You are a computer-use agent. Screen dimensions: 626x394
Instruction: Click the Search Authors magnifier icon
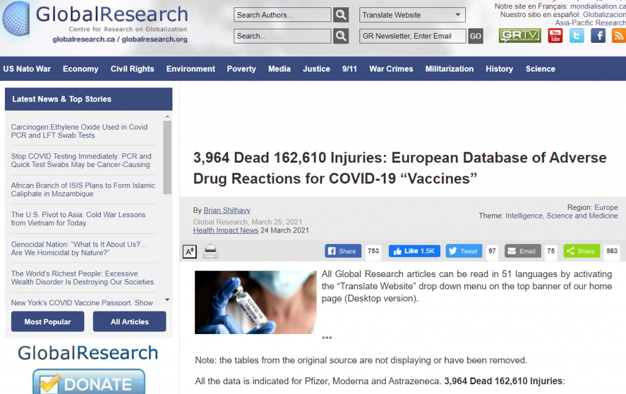click(341, 15)
